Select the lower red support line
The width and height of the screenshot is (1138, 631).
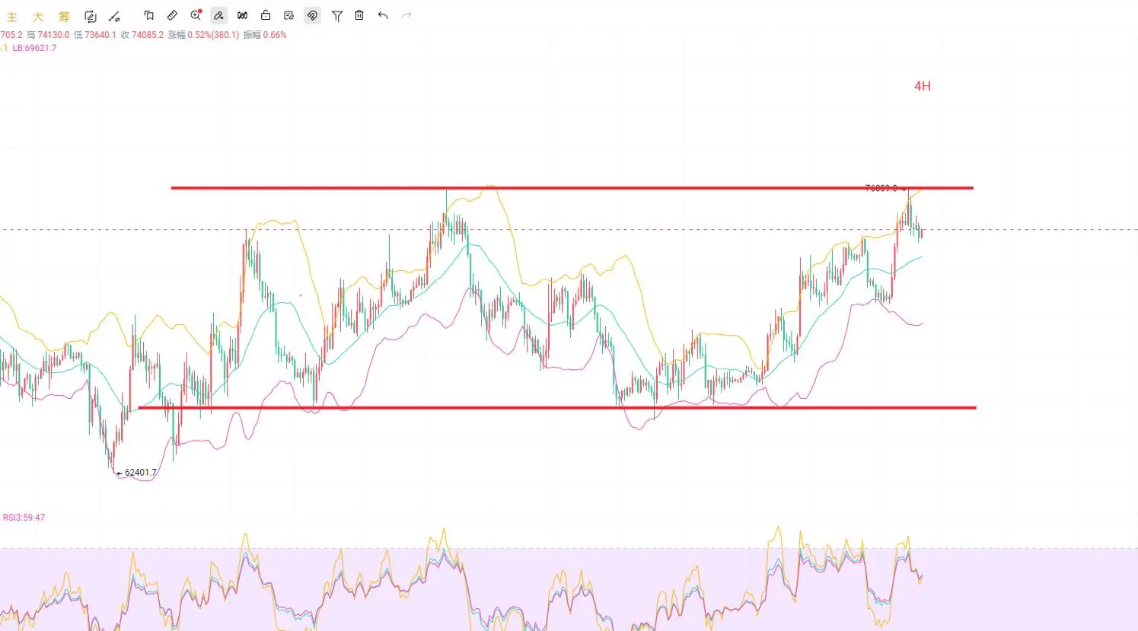point(556,408)
